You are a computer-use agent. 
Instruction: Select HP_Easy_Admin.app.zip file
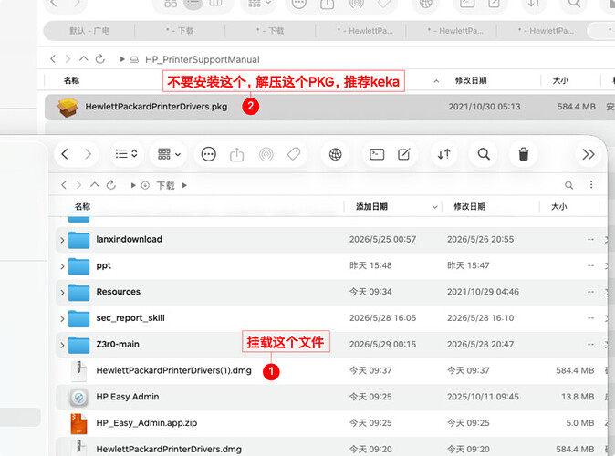(147, 423)
